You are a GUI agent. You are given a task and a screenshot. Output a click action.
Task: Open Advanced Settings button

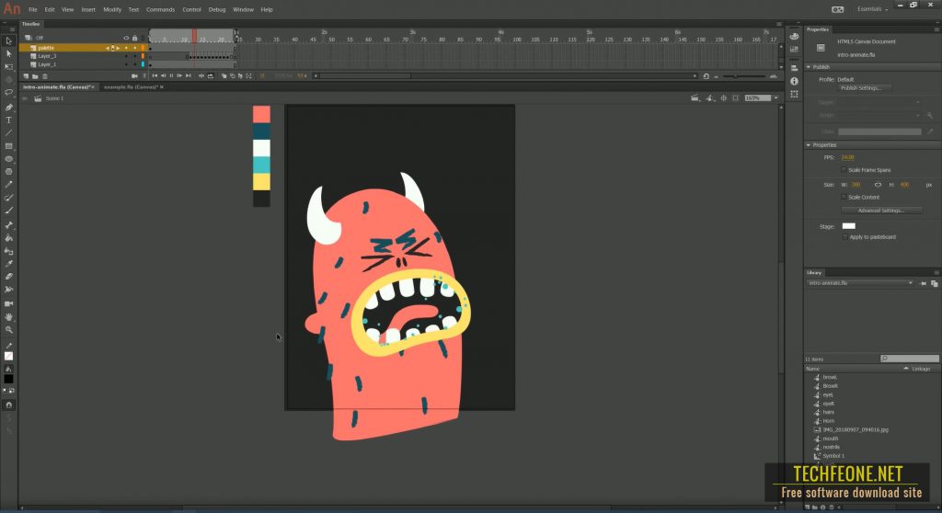(x=881, y=211)
